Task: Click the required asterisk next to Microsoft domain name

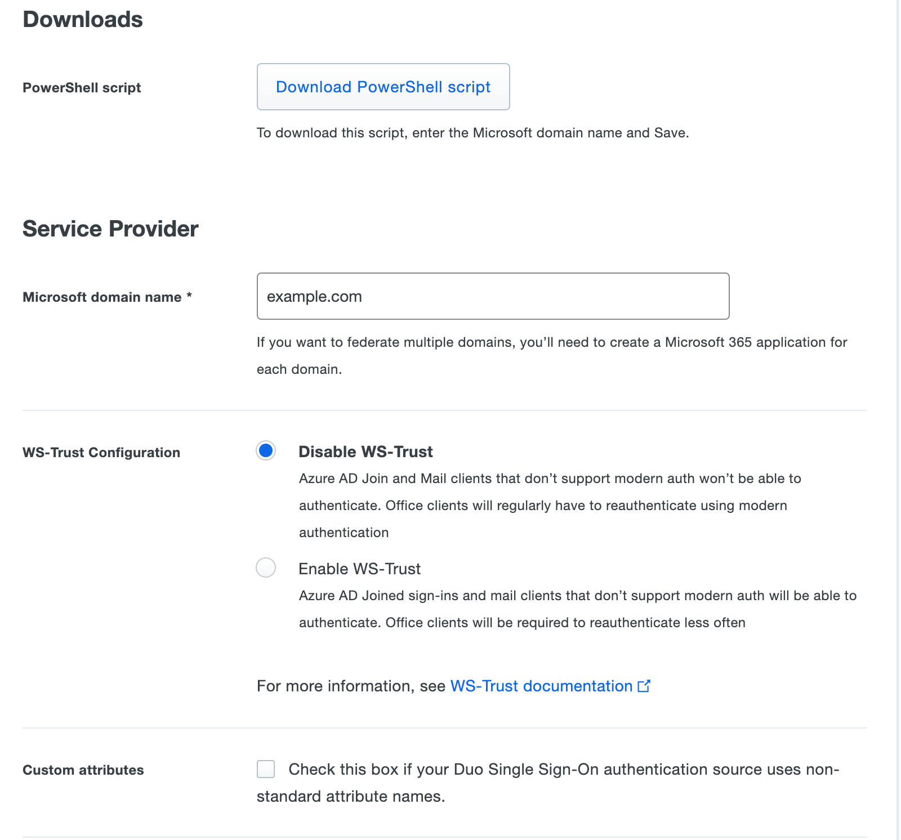Action: [189, 296]
